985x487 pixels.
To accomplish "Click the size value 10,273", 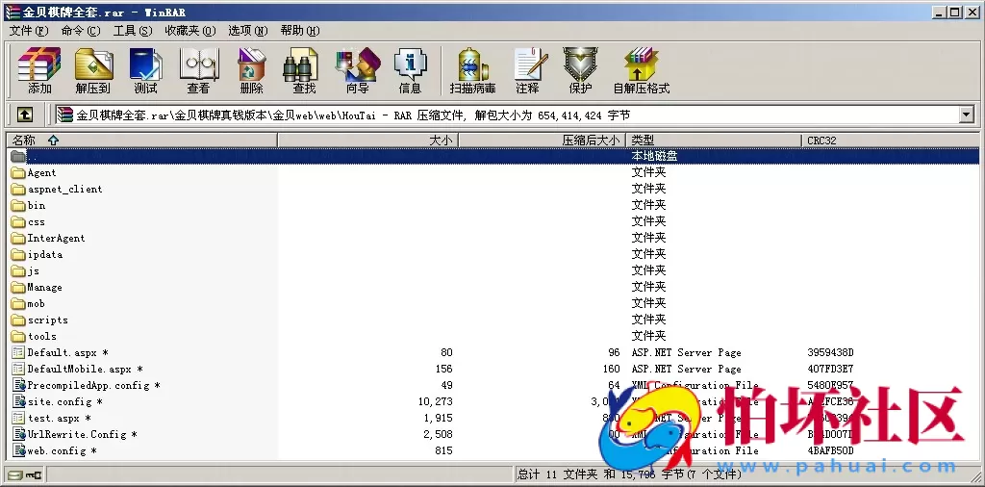I will point(435,401).
